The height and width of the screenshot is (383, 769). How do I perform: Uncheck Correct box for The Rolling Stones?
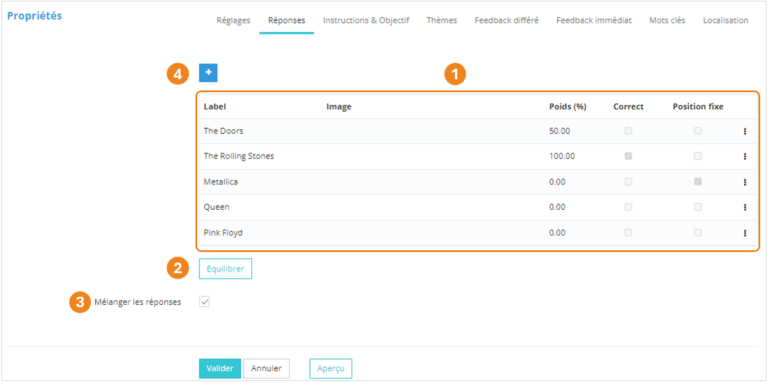628,156
